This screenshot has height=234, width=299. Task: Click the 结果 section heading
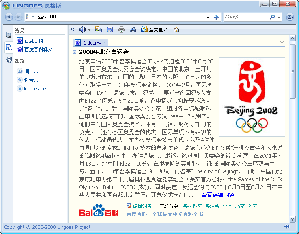[19, 31]
